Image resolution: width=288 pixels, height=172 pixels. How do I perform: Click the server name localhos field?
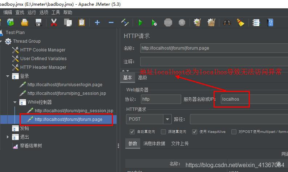(x=254, y=99)
